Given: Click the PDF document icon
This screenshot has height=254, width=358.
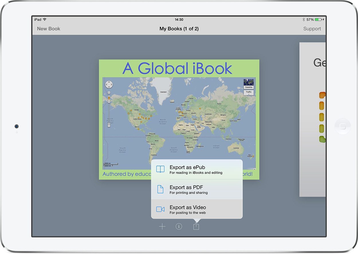Looking at the screenshot, I should click(x=160, y=189).
